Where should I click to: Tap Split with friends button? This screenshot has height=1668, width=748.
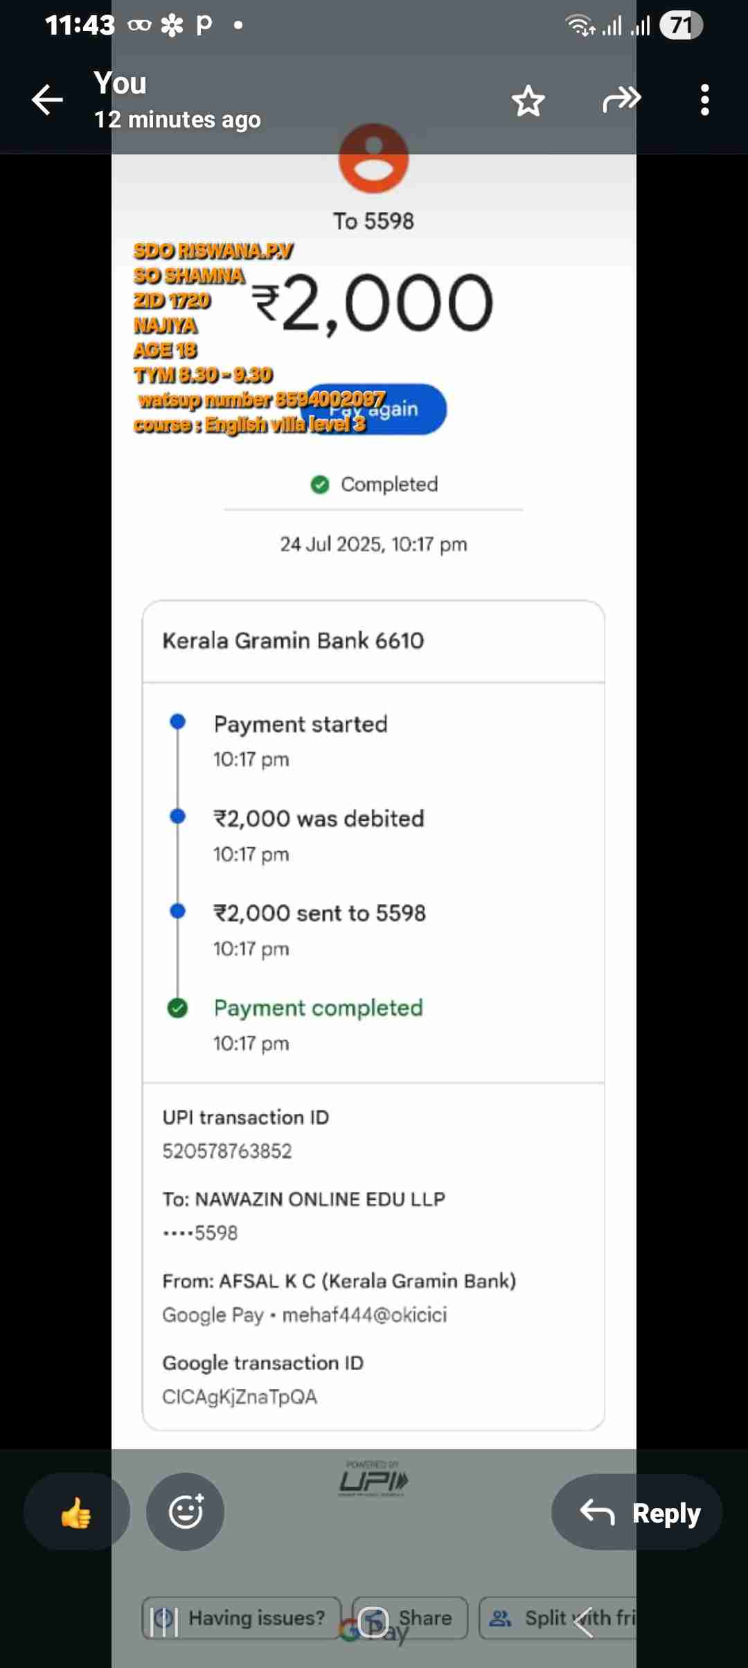click(x=561, y=1618)
